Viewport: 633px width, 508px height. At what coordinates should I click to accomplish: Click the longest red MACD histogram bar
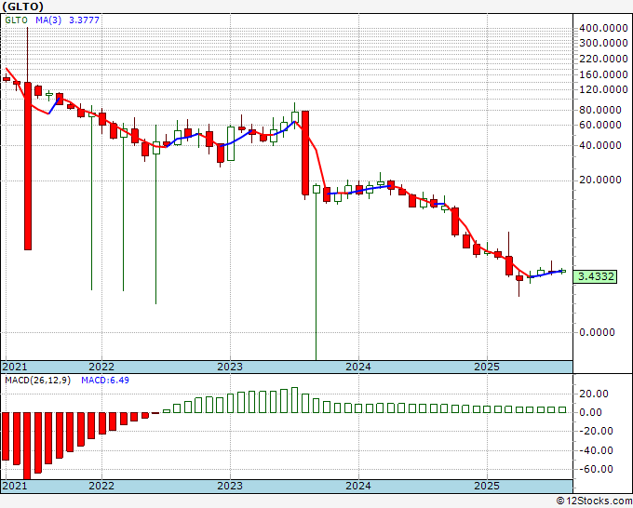(27, 446)
